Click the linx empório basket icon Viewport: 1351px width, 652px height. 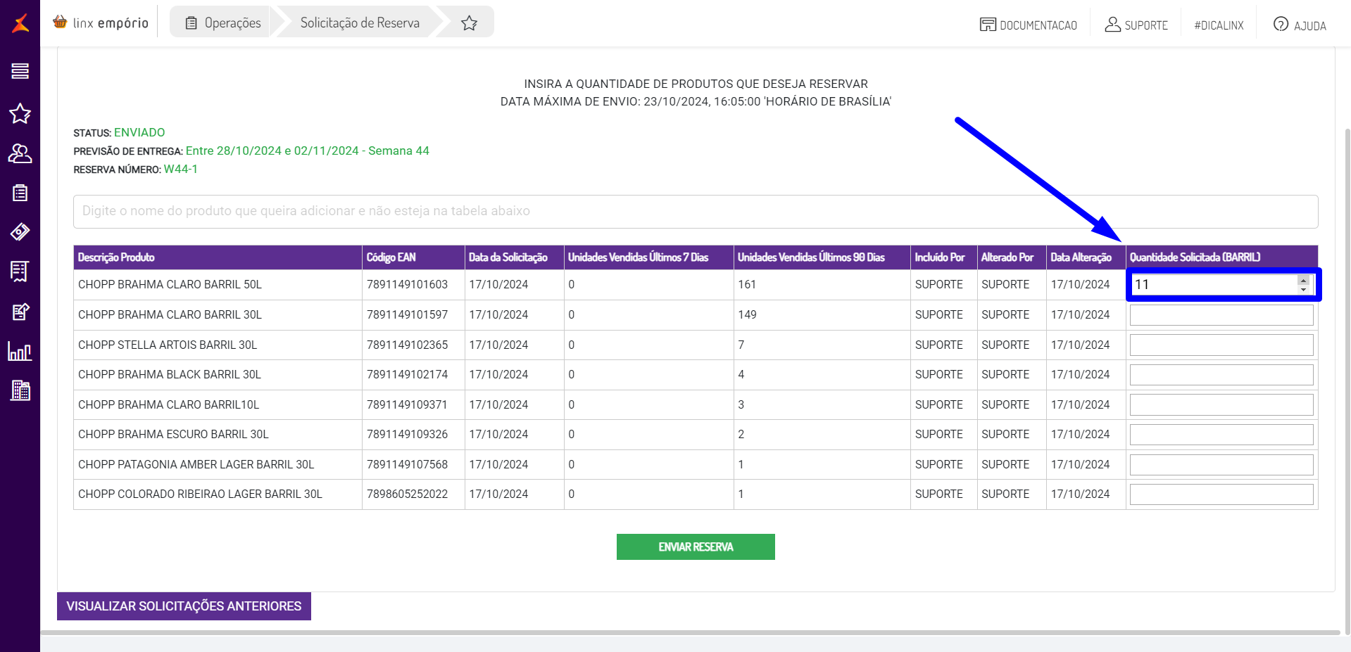(60, 23)
